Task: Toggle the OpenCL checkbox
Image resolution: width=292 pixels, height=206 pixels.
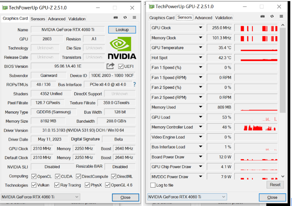Action: (x=34, y=176)
